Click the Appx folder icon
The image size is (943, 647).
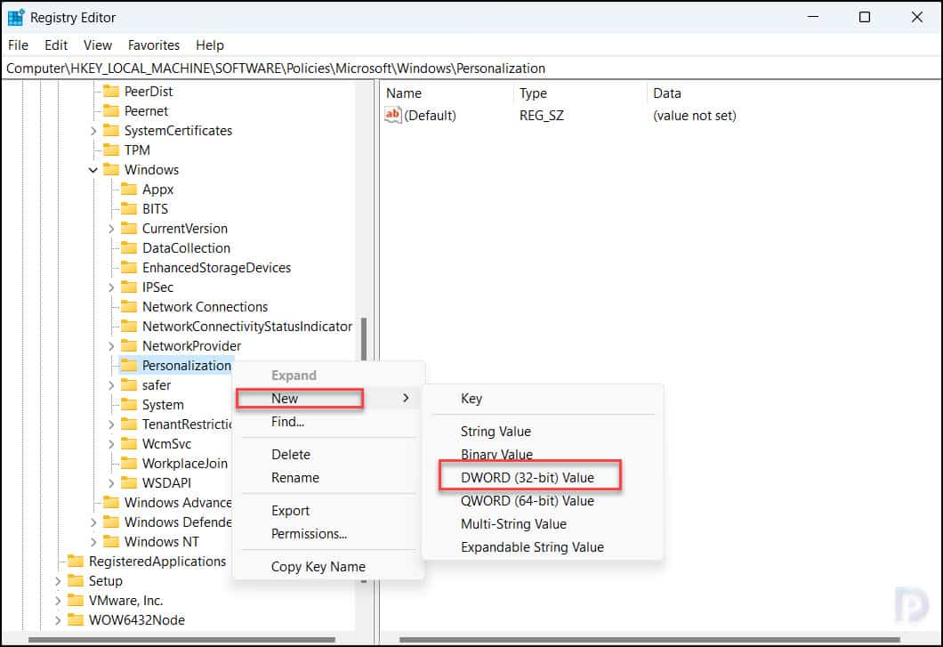[x=129, y=189]
